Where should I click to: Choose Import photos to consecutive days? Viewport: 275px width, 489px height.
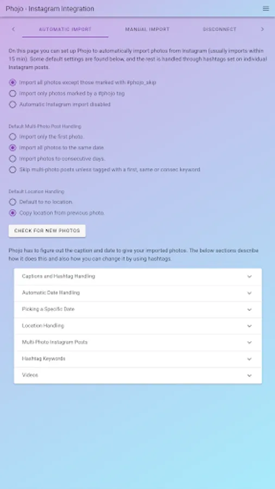pyautogui.click(x=12, y=159)
